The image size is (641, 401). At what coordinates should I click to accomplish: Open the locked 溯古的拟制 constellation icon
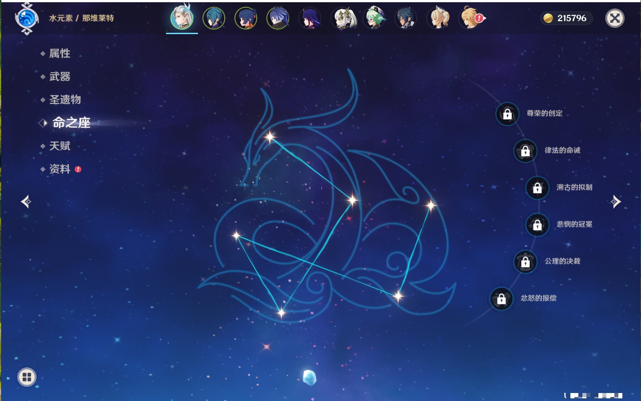coord(537,187)
